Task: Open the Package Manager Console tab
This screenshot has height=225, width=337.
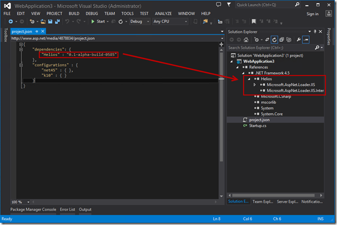Action: (x=33, y=210)
